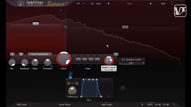Collapse the EG 1 panel with double chevron
This screenshot has width=191, height=107.
coord(67,80)
